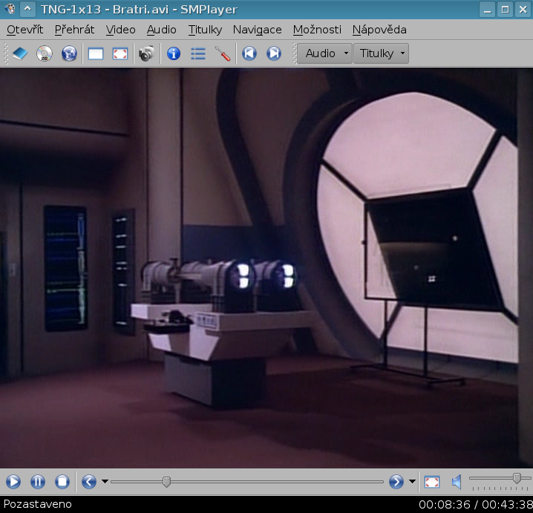Expand the Titulky subtitles dropdown

[x=381, y=53]
